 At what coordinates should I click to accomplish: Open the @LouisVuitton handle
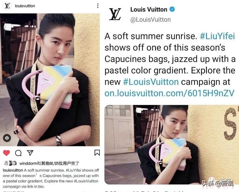pyautogui.click(x=150, y=20)
